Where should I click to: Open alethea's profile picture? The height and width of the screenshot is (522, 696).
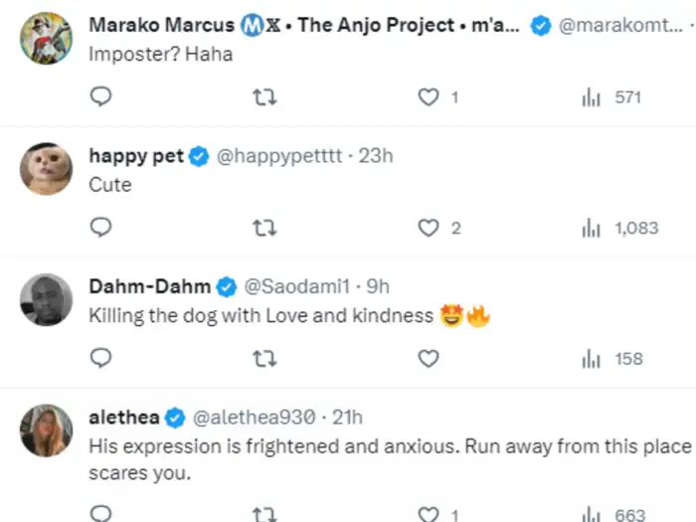coord(46,430)
